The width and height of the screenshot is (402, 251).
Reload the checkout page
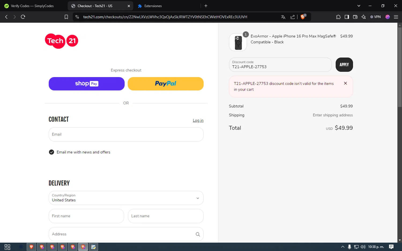coord(23,17)
